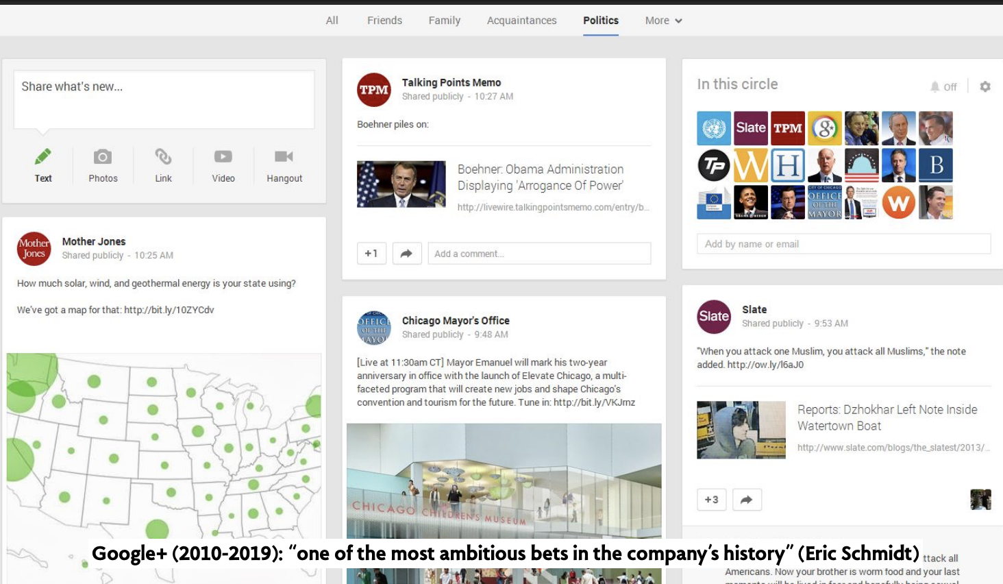Share the Slate post using arrow button

click(747, 500)
